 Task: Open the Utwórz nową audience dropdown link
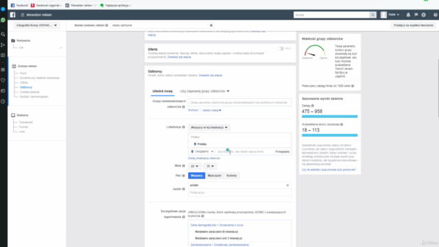(212, 110)
